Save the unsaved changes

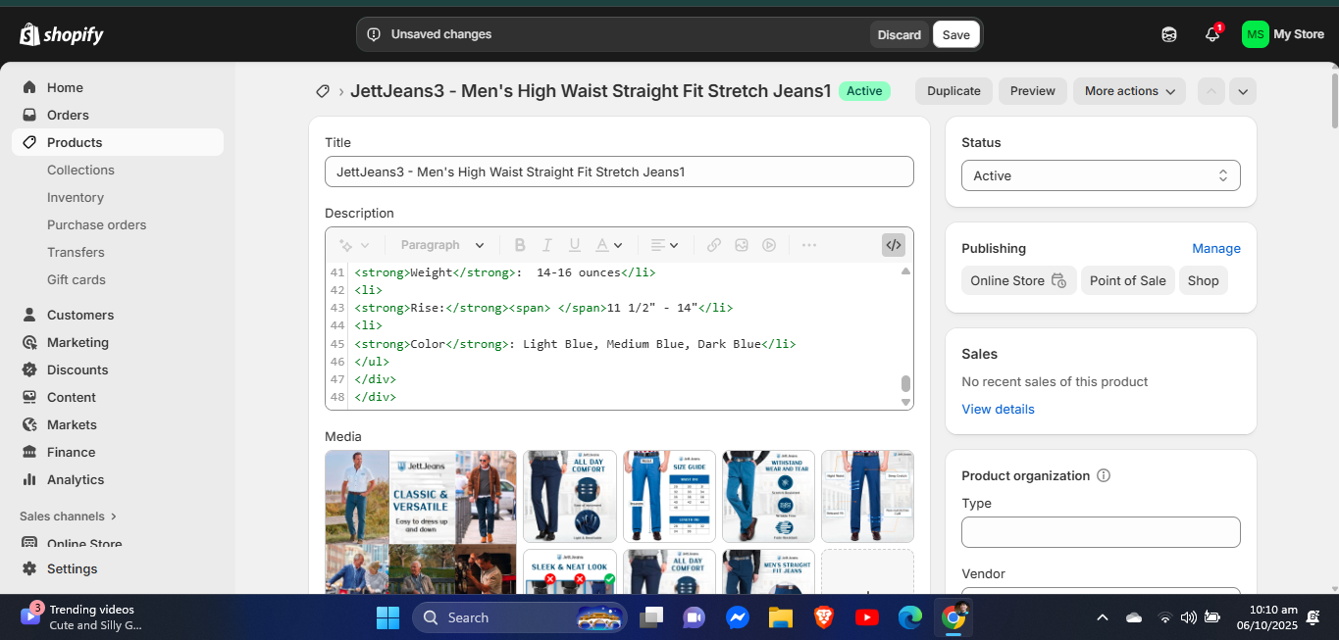956,34
